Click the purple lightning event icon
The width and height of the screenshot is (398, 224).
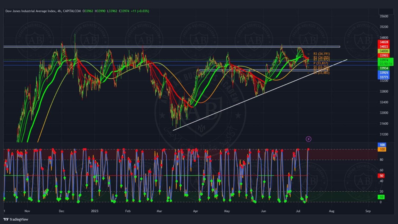[308, 139]
